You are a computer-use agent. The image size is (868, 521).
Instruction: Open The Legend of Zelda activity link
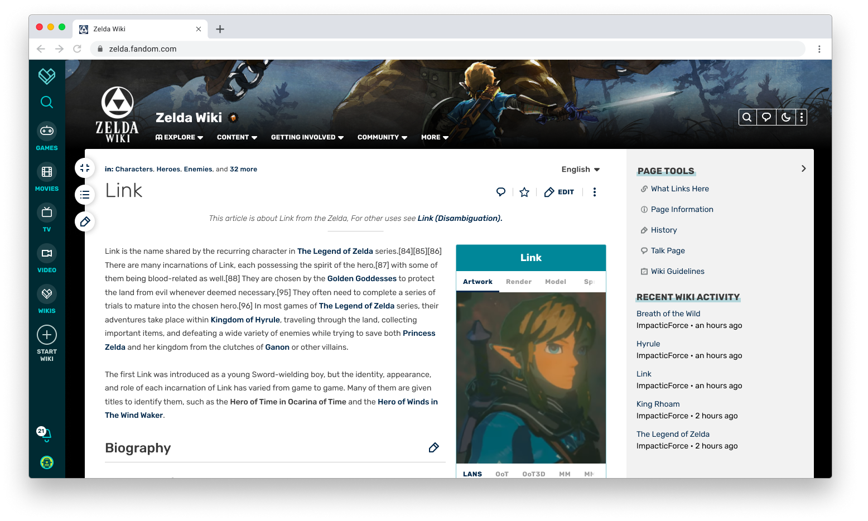673,435
